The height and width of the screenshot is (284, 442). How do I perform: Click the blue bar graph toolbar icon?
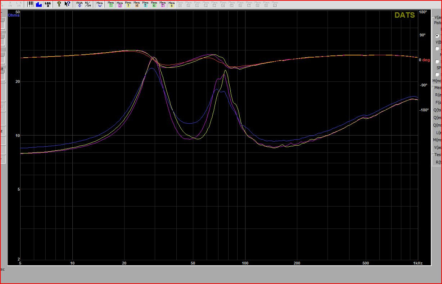[x=39, y=4]
